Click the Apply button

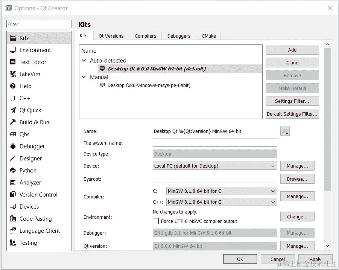315,259
